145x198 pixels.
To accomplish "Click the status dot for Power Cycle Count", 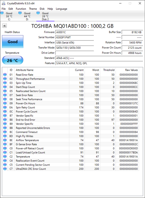I will point(5,111).
